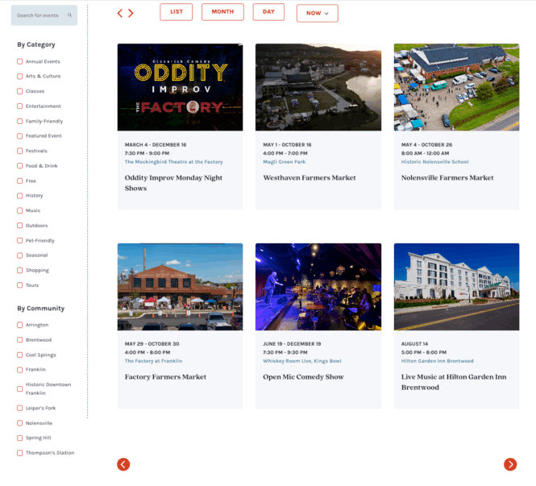This screenshot has height=486, width=536.
Task: Check the Tours category
Action: pyautogui.click(x=20, y=285)
